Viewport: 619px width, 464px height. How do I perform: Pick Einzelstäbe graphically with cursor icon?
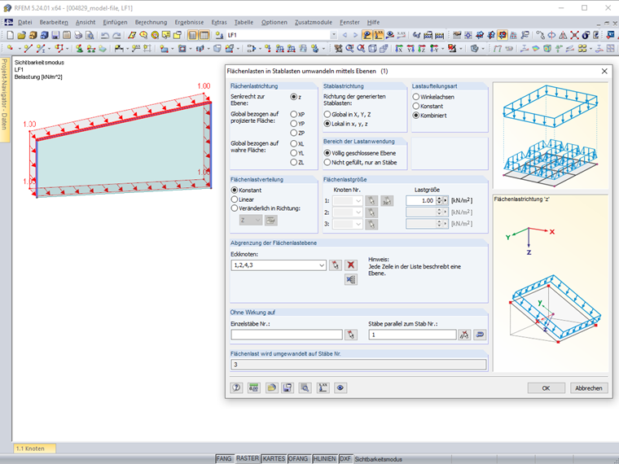[x=350, y=335]
